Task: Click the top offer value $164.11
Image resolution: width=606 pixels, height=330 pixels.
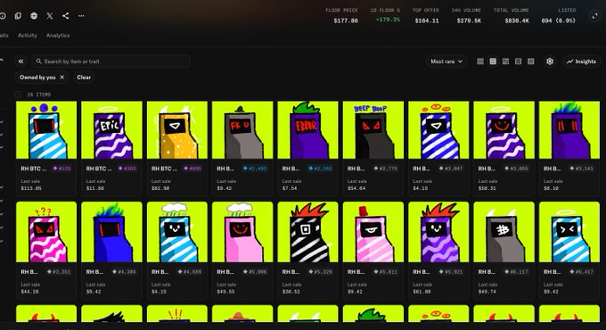Action: [x=427, y=21]
